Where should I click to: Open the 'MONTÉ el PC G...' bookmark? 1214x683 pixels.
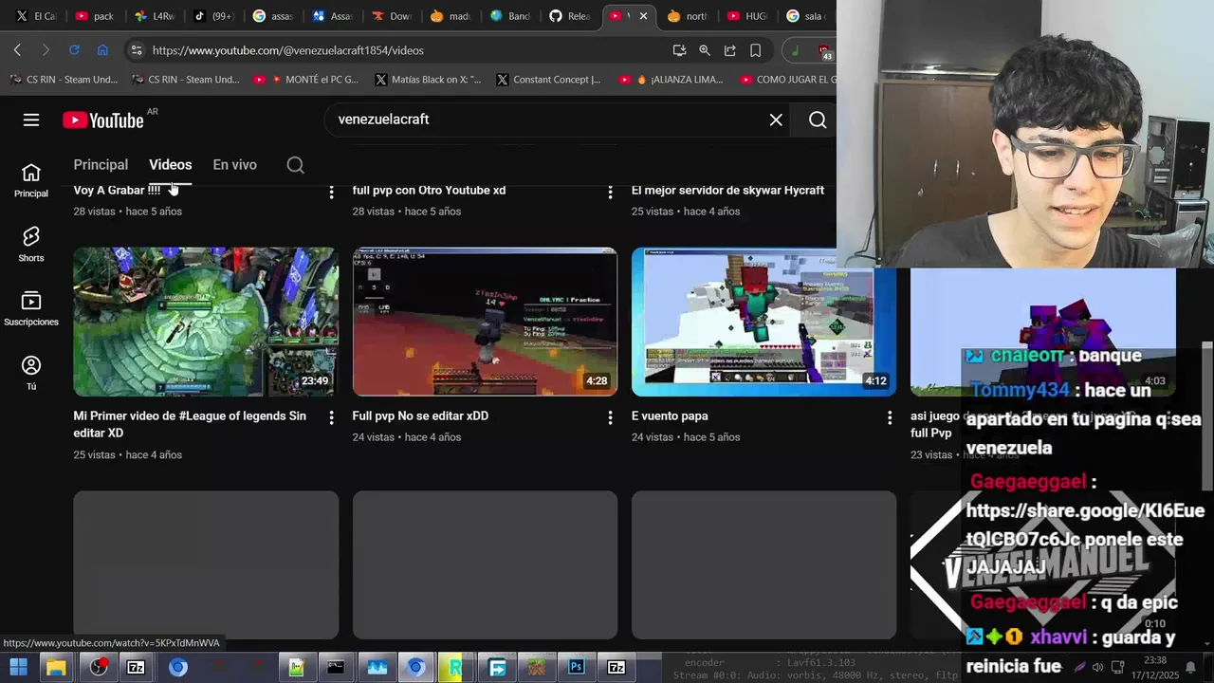click(306, 80)
